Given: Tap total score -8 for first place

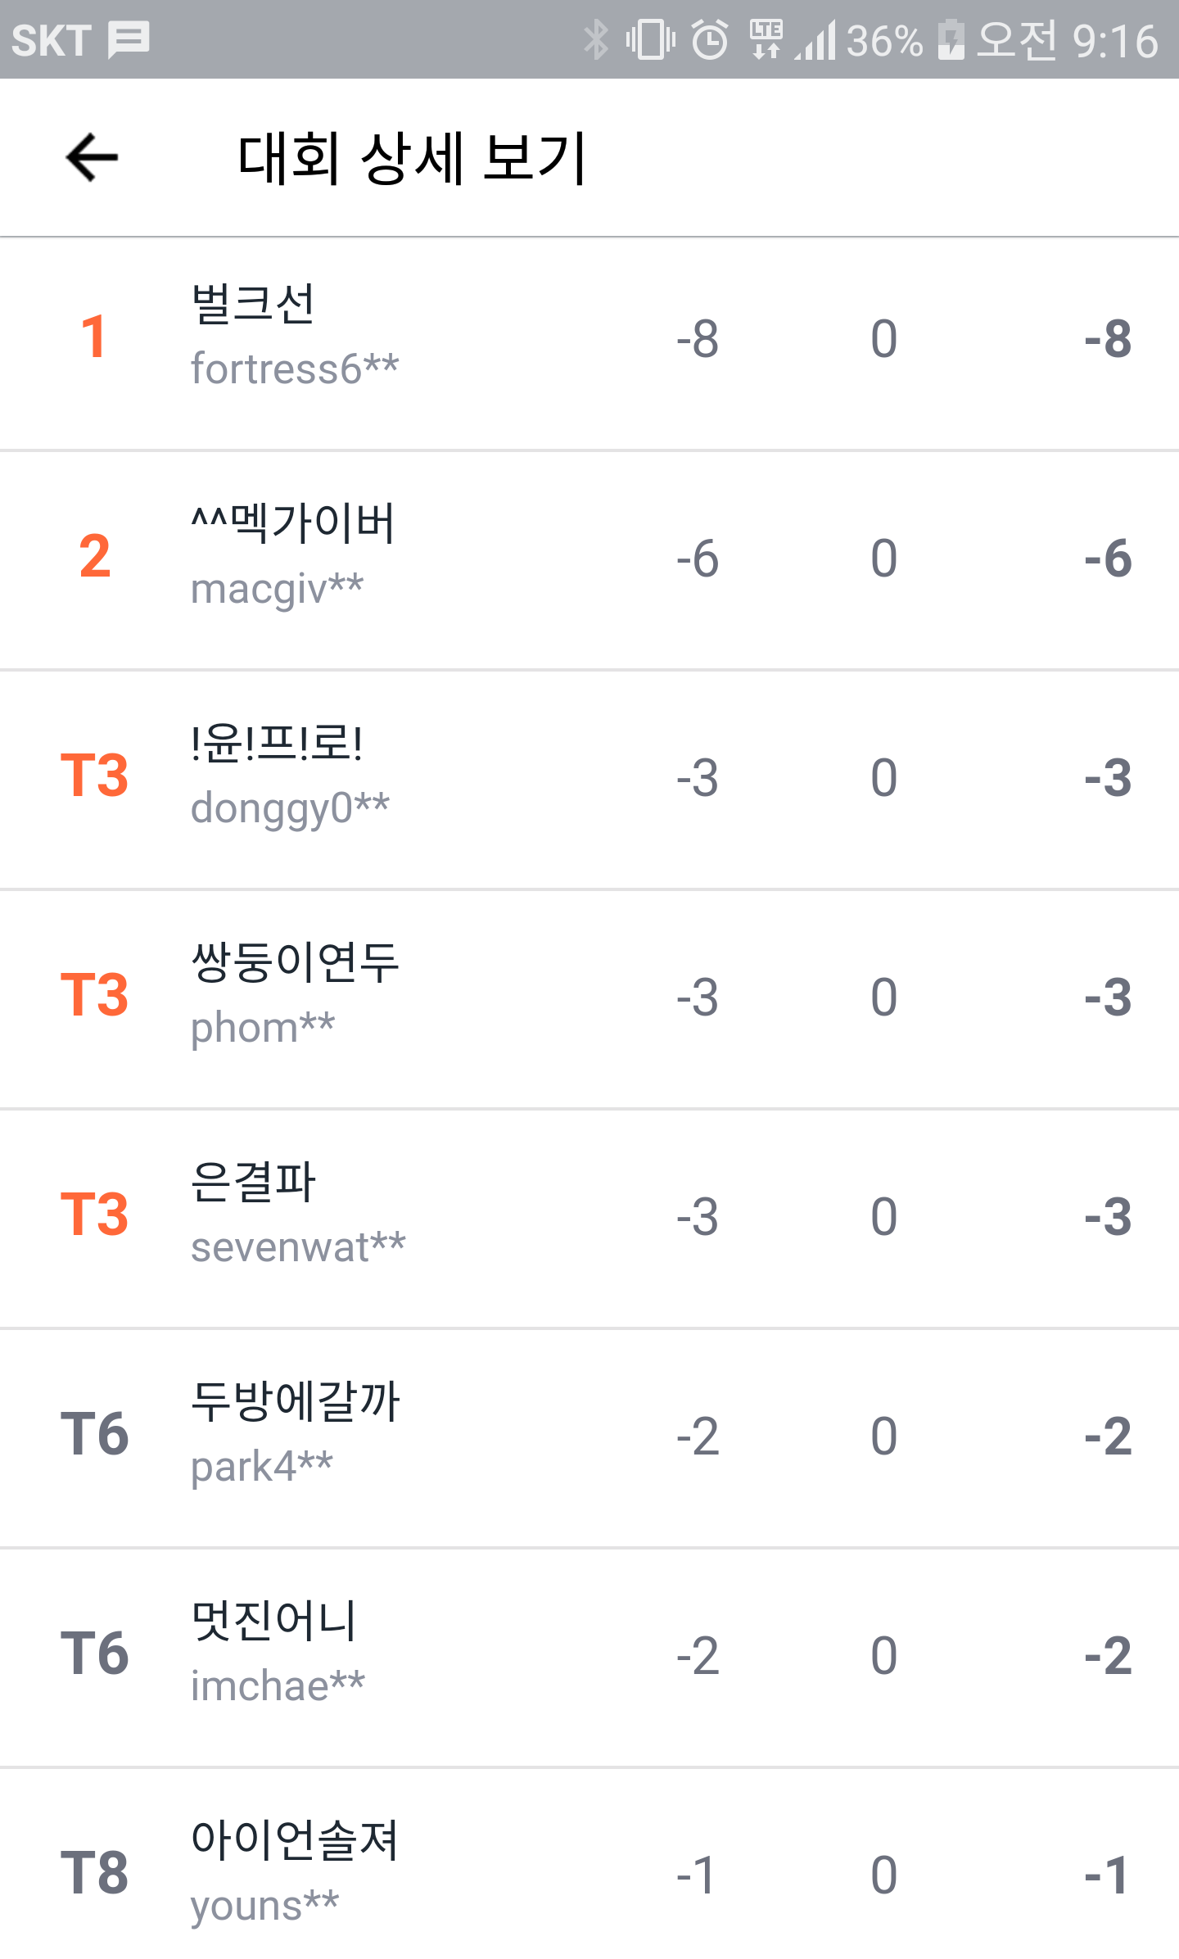Looking at the screenshot, I should (1107, 339).
